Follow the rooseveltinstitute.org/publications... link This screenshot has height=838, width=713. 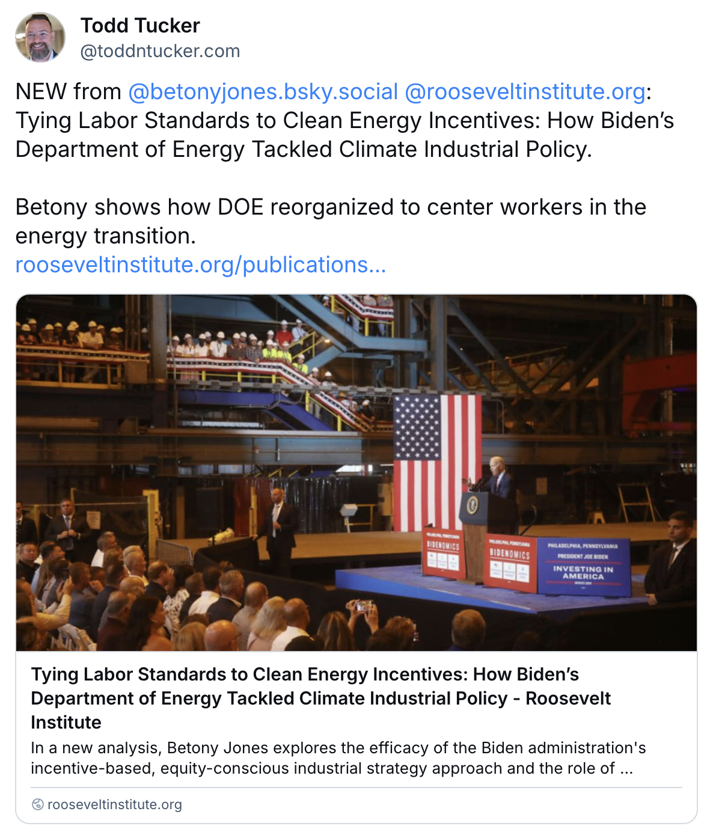(x=200, y=265)
